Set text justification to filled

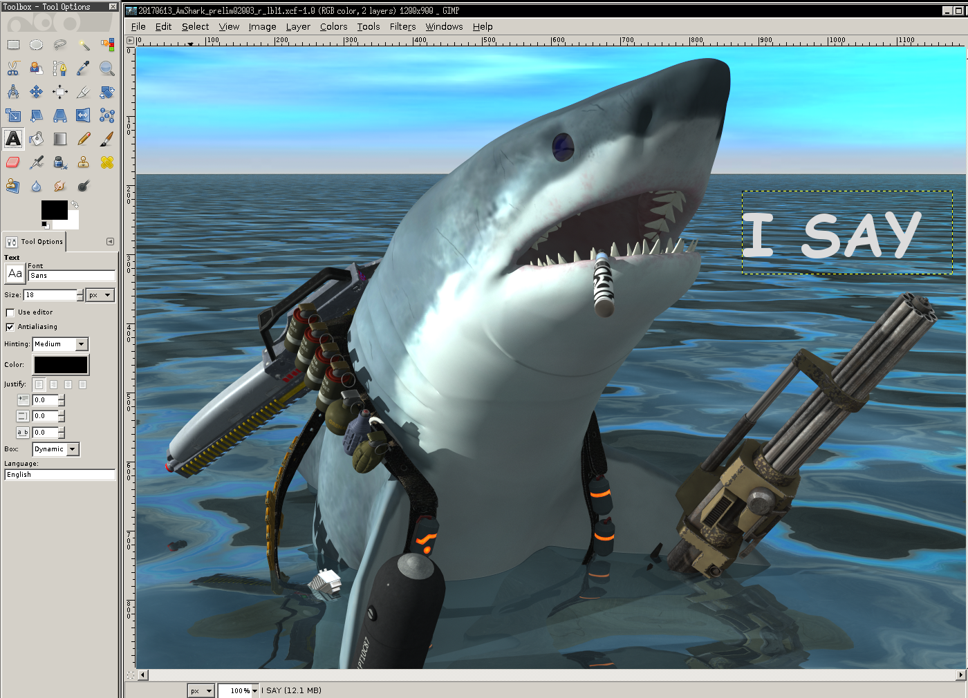coord(82,384)
